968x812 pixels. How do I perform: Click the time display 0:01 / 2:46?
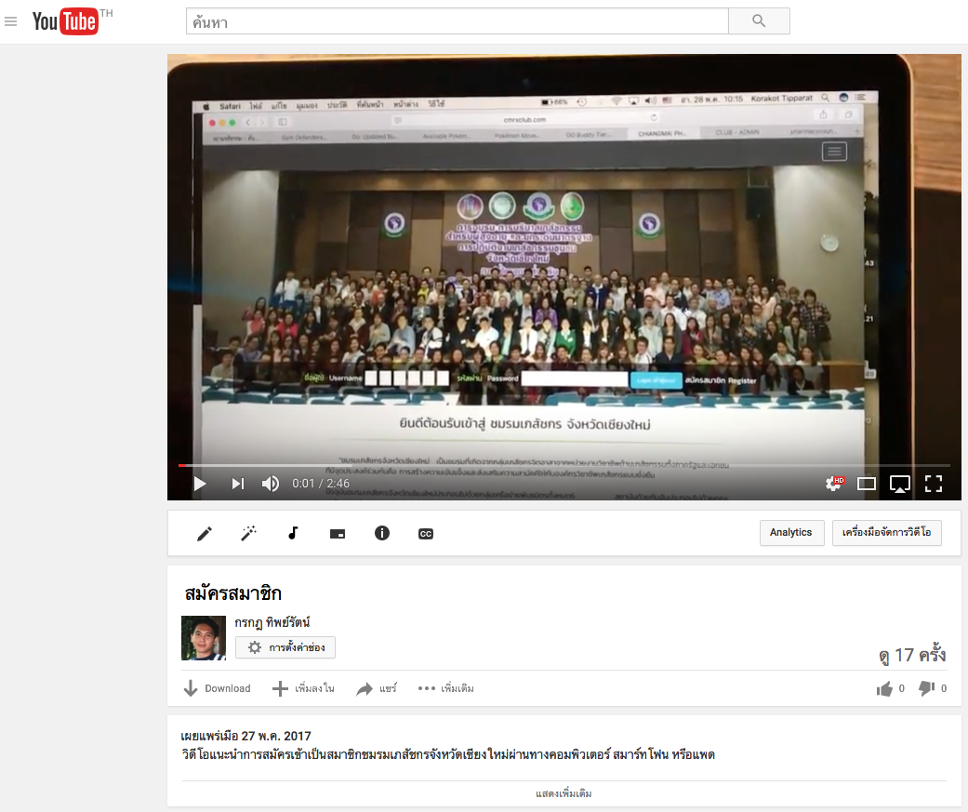pos(321,484)
